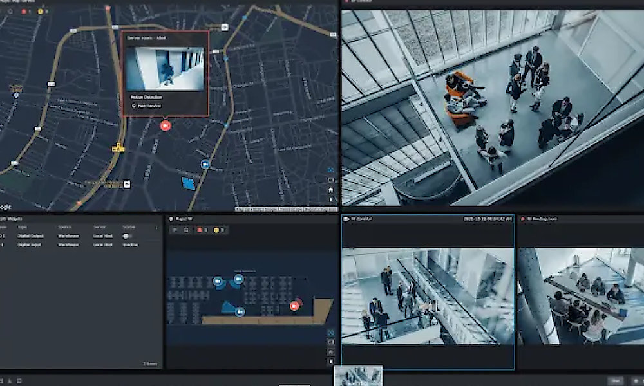Select the large lobby camera feed

(x=492, y=106)
